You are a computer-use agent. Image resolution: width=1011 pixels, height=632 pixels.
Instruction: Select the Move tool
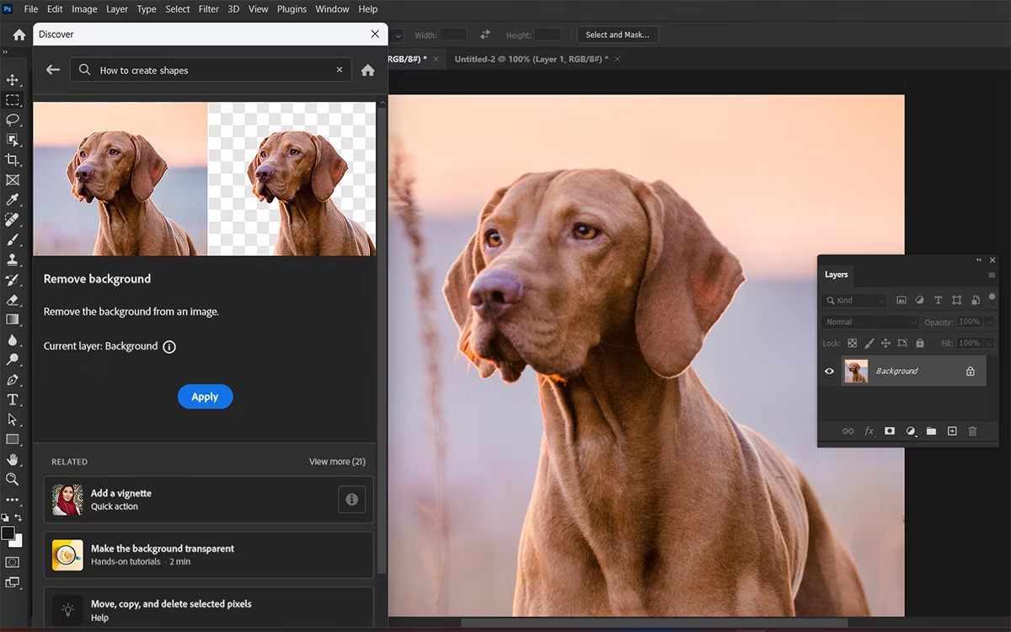click(x=13, y=80)
